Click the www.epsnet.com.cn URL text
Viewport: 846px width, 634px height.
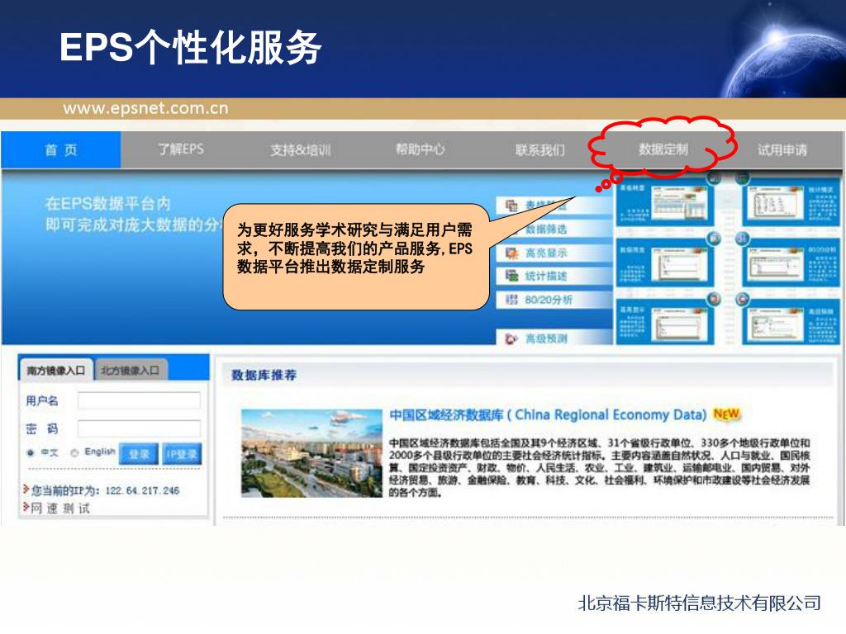point(145,108)
